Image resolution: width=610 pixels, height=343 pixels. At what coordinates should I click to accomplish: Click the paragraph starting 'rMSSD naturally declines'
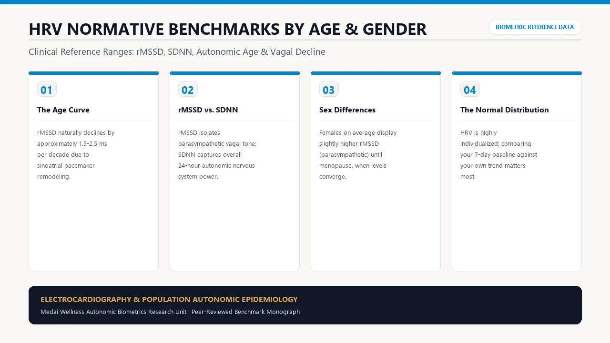point(76,155)
